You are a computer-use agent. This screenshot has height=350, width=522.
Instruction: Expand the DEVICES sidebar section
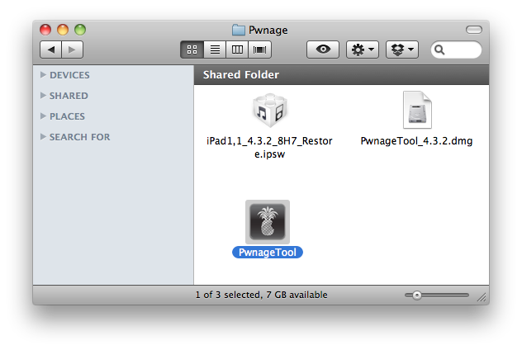43,75
